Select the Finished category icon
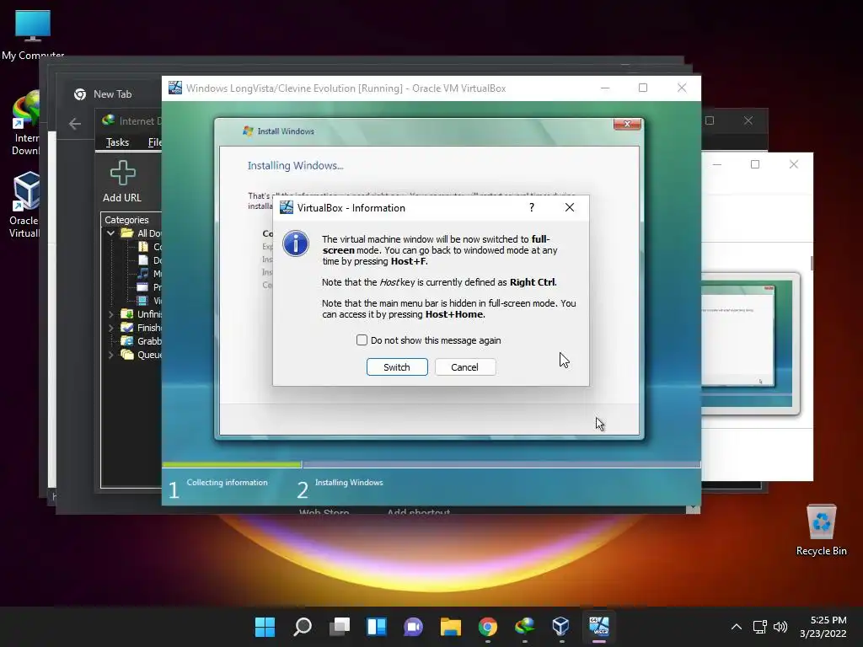Image resolution: width=863 pixels, height=647 pixels. [x=127, y=328]
